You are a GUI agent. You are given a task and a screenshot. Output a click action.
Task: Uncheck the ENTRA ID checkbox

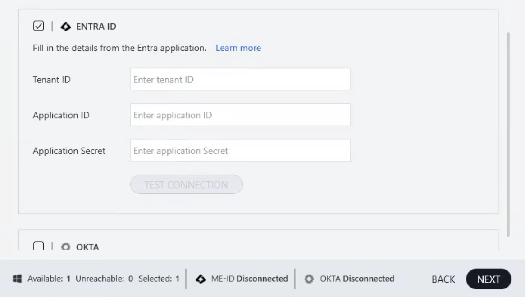(38, 26)
